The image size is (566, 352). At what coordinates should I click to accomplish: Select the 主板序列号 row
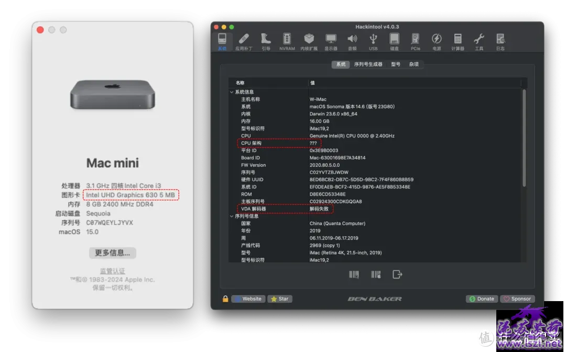tap(375, 201)
